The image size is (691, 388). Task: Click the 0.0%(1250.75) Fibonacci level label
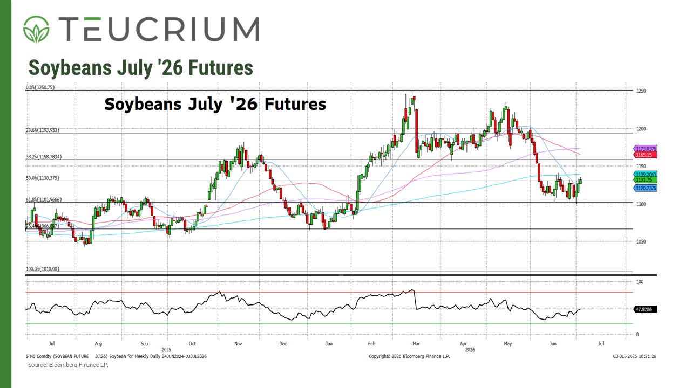pyautogui.click(x=40, y=87)
